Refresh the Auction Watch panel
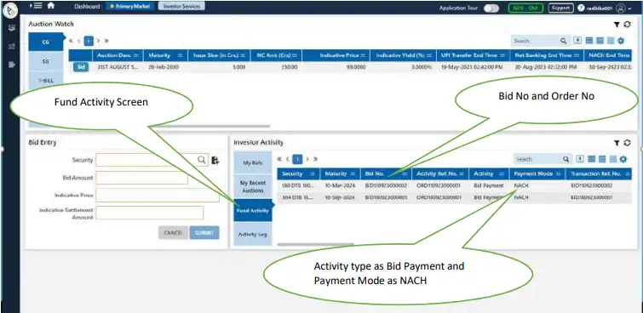Screen dimensions: 643x313 coord(627,25)
